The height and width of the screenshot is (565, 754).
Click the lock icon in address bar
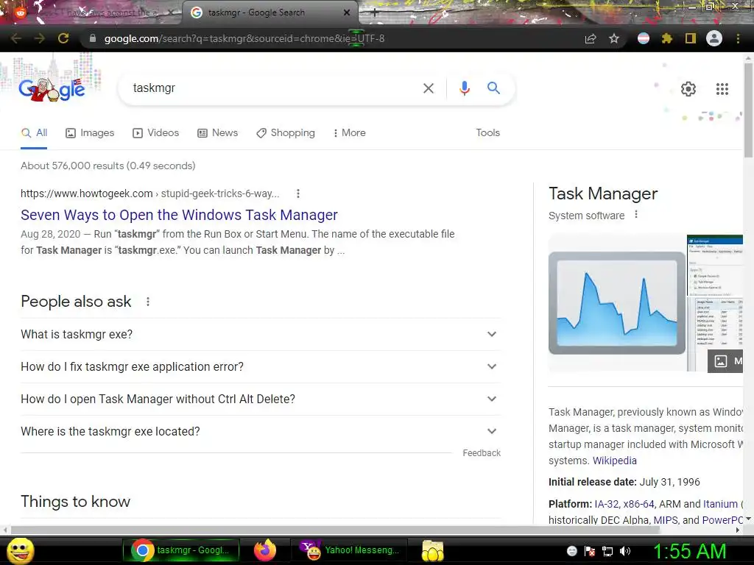click(93, 38)
